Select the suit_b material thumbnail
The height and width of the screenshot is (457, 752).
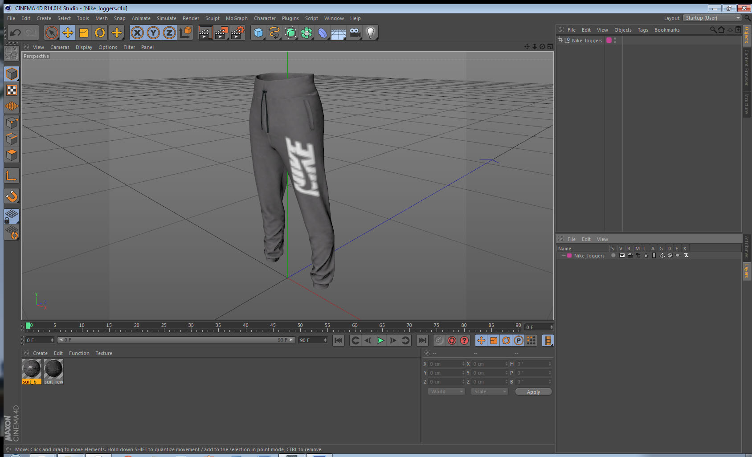pyautogui.click(x=32, y=371)
